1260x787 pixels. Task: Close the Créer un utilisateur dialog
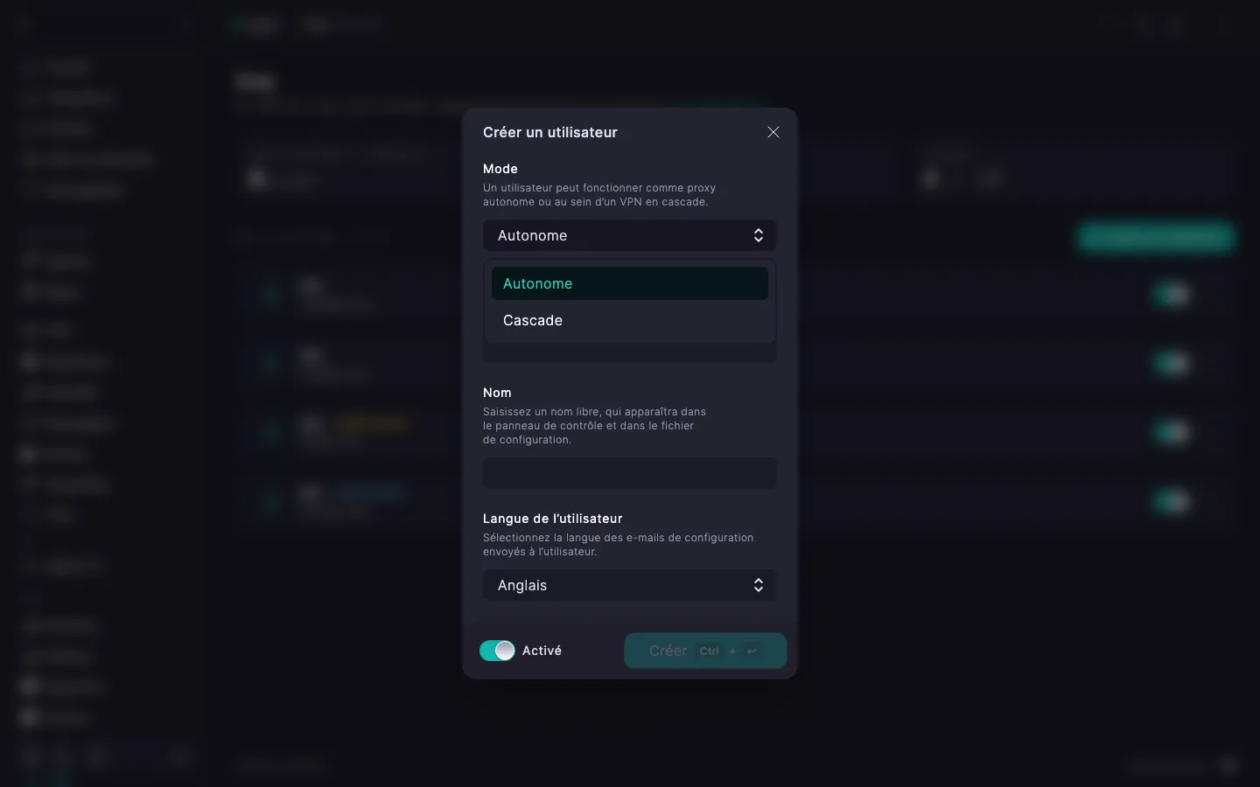pos(773,132)
